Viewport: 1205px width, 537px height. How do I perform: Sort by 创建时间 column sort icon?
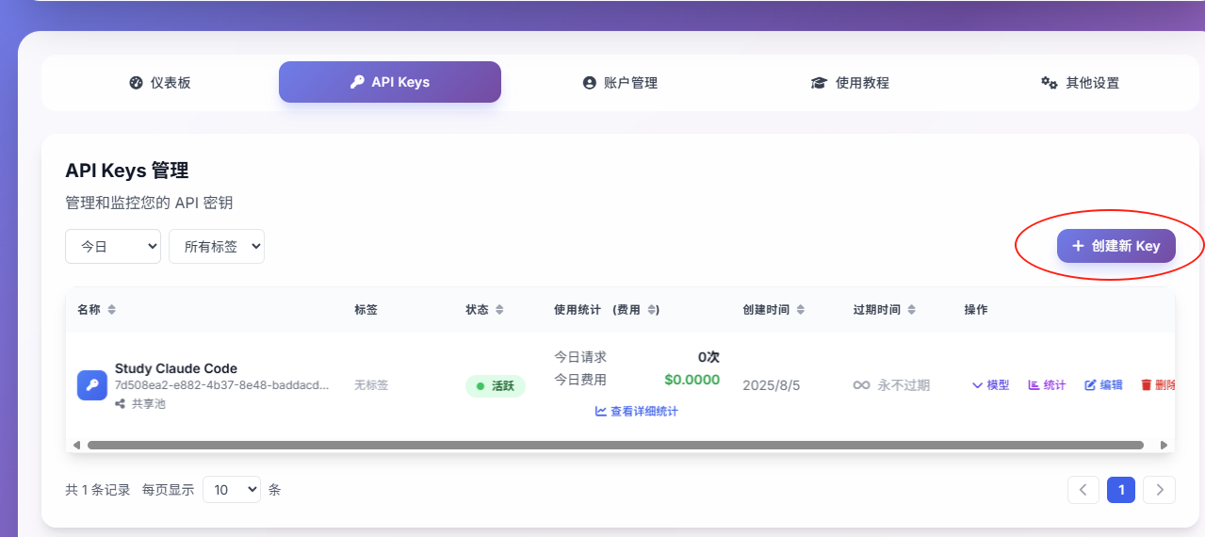[x=800, y=310]
